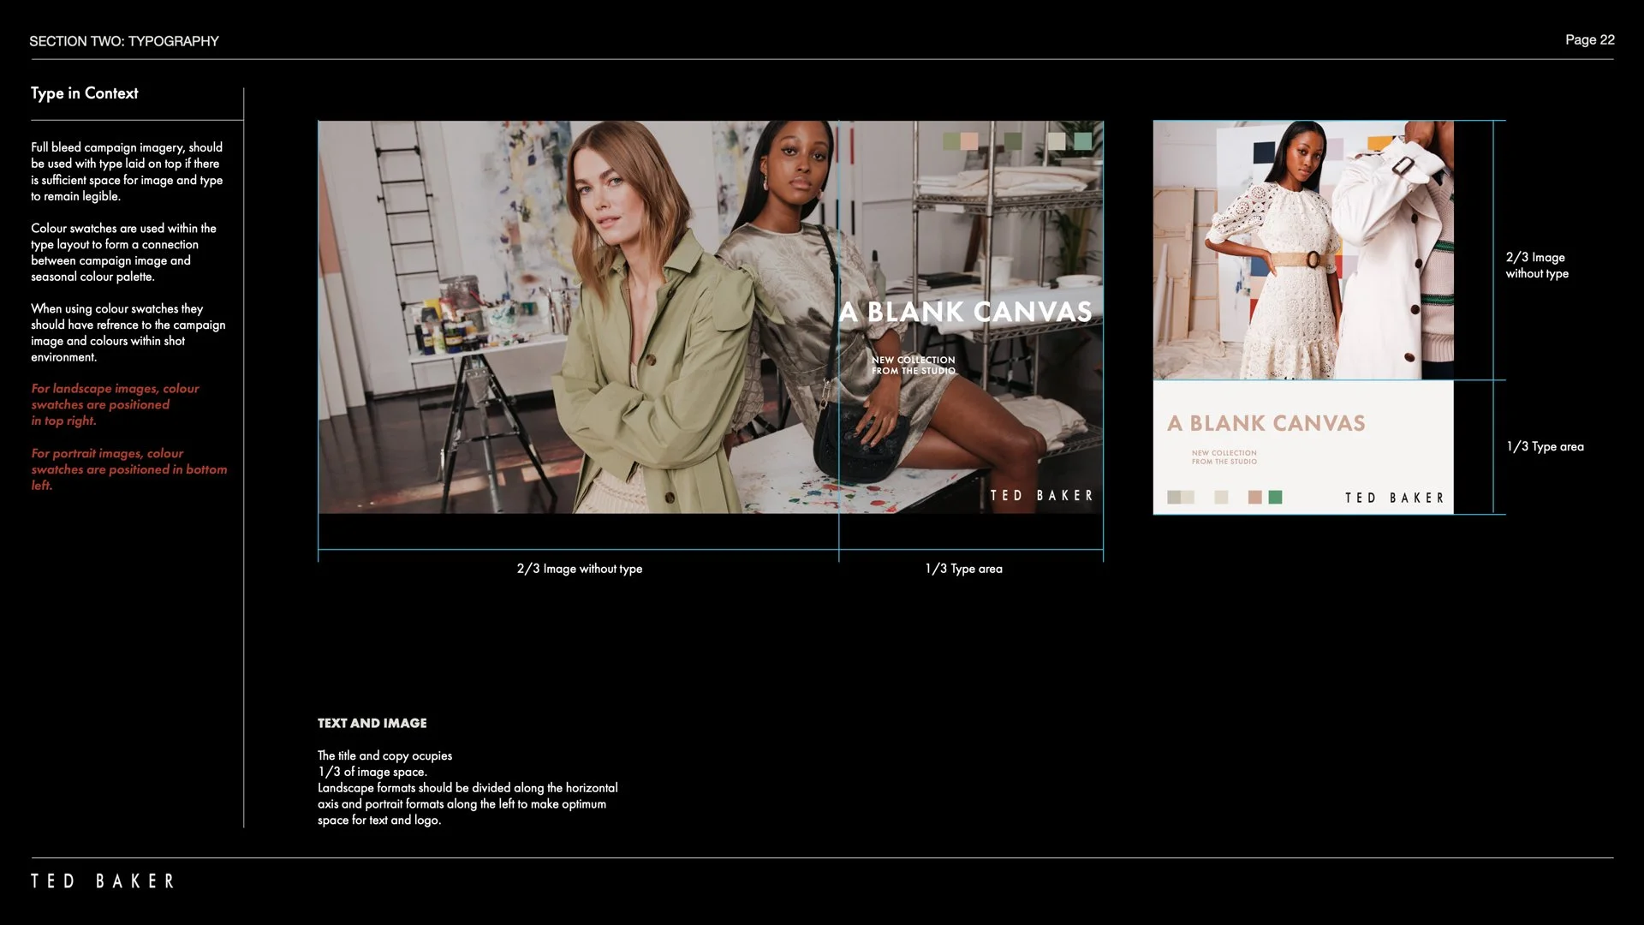Click 'NEW COLLECTION FROM THE STUDIO' on landscape

913,366
